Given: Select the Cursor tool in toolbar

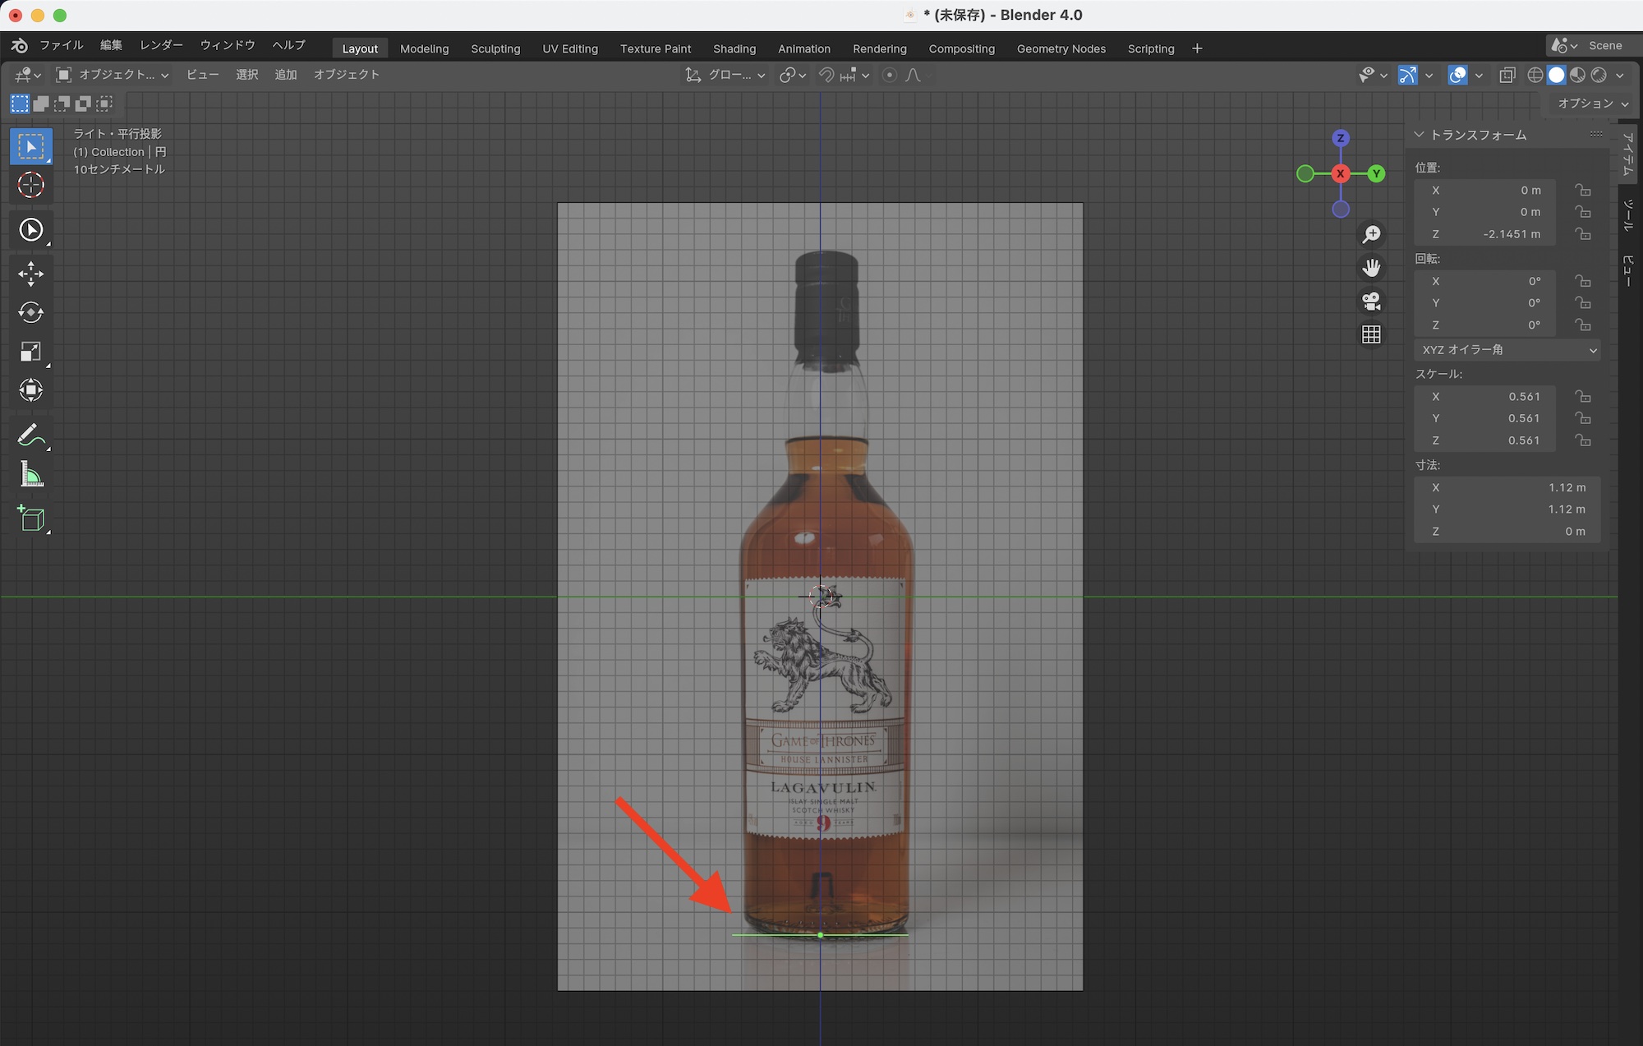Looking at the screenshot, I should pyautogui.click(x=31, y=186).
